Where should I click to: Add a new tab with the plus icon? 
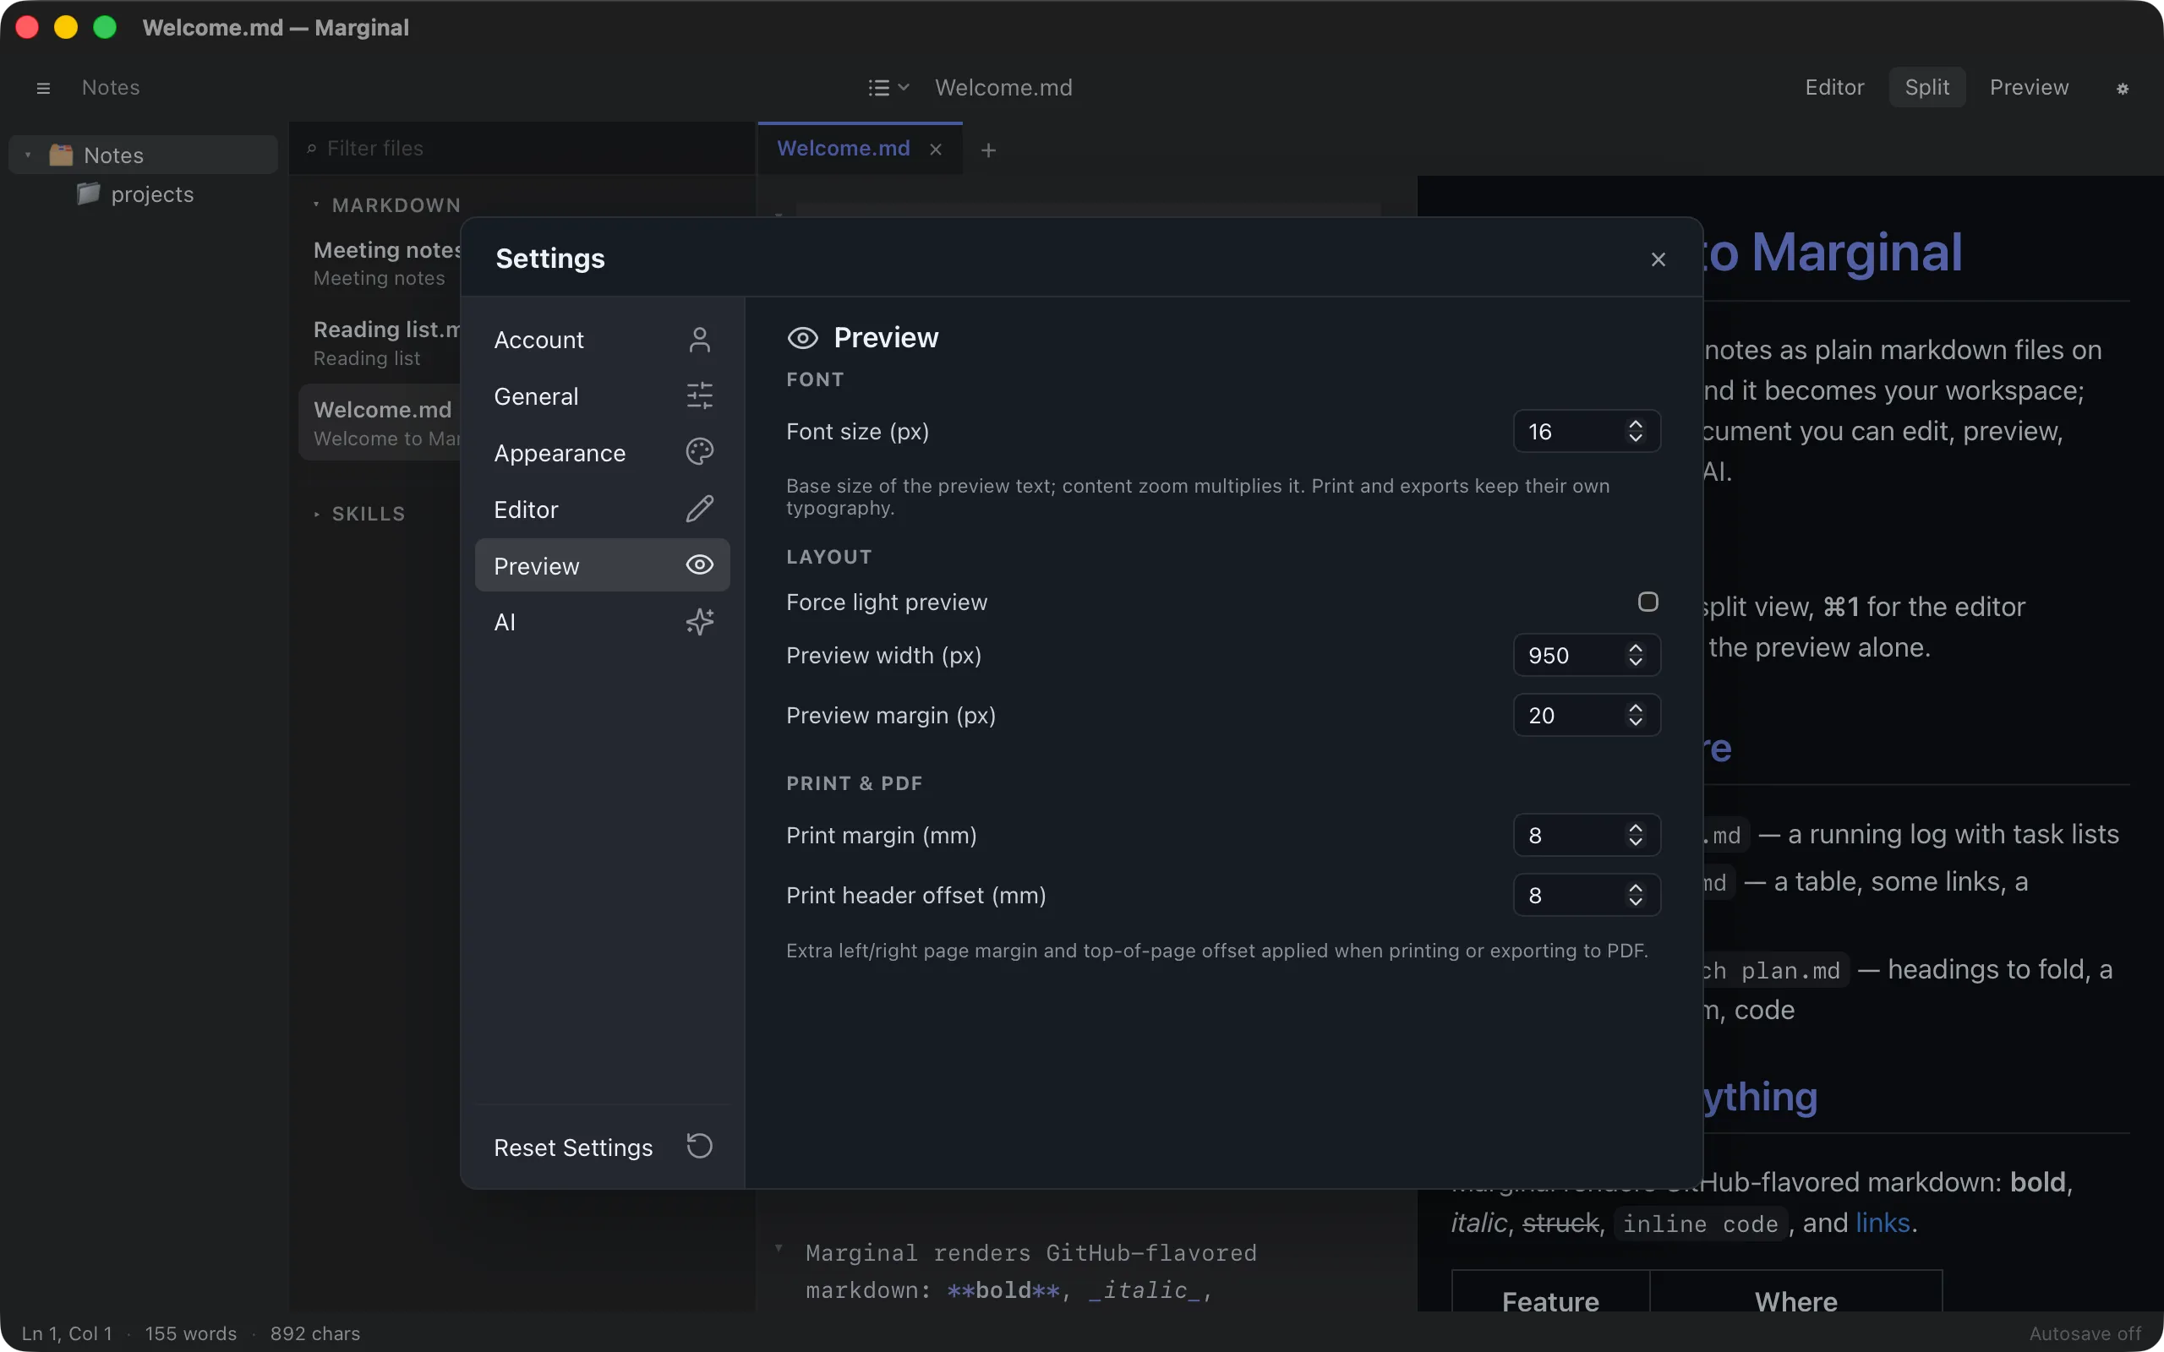point(988,150)
